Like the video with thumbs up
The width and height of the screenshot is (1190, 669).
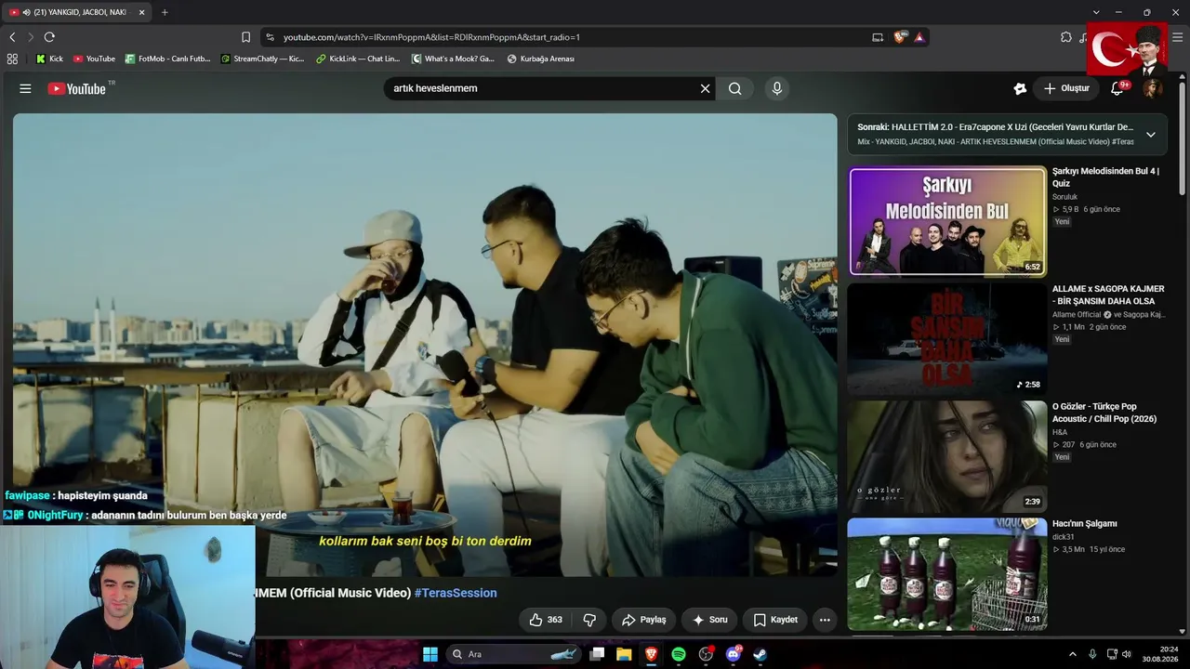point(546,620)
